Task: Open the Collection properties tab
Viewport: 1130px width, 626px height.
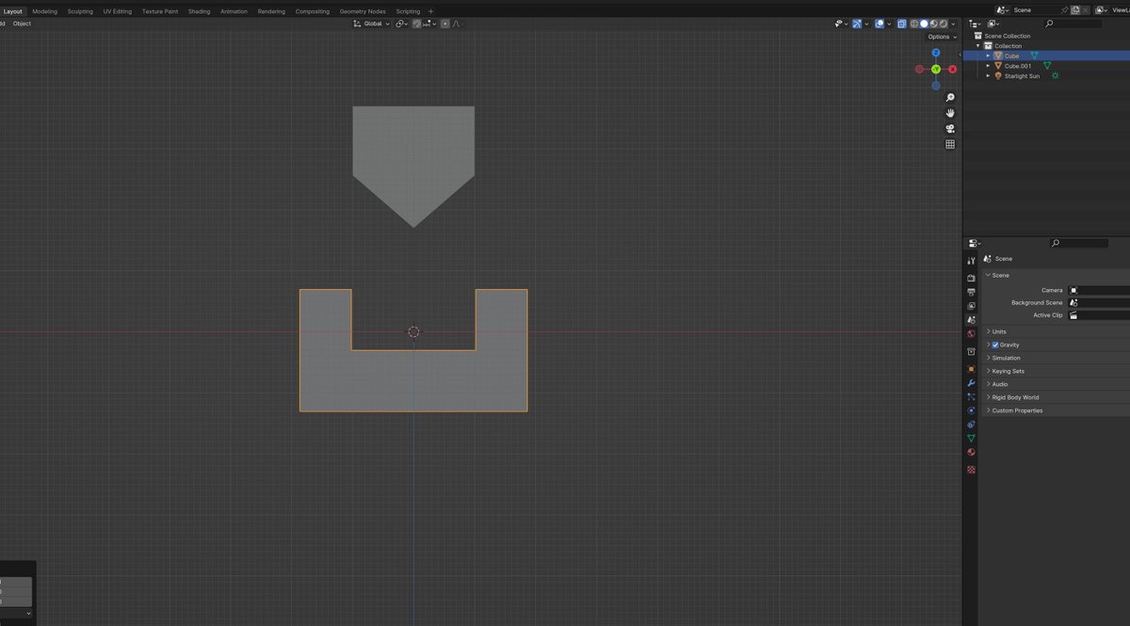Action: 971,352
